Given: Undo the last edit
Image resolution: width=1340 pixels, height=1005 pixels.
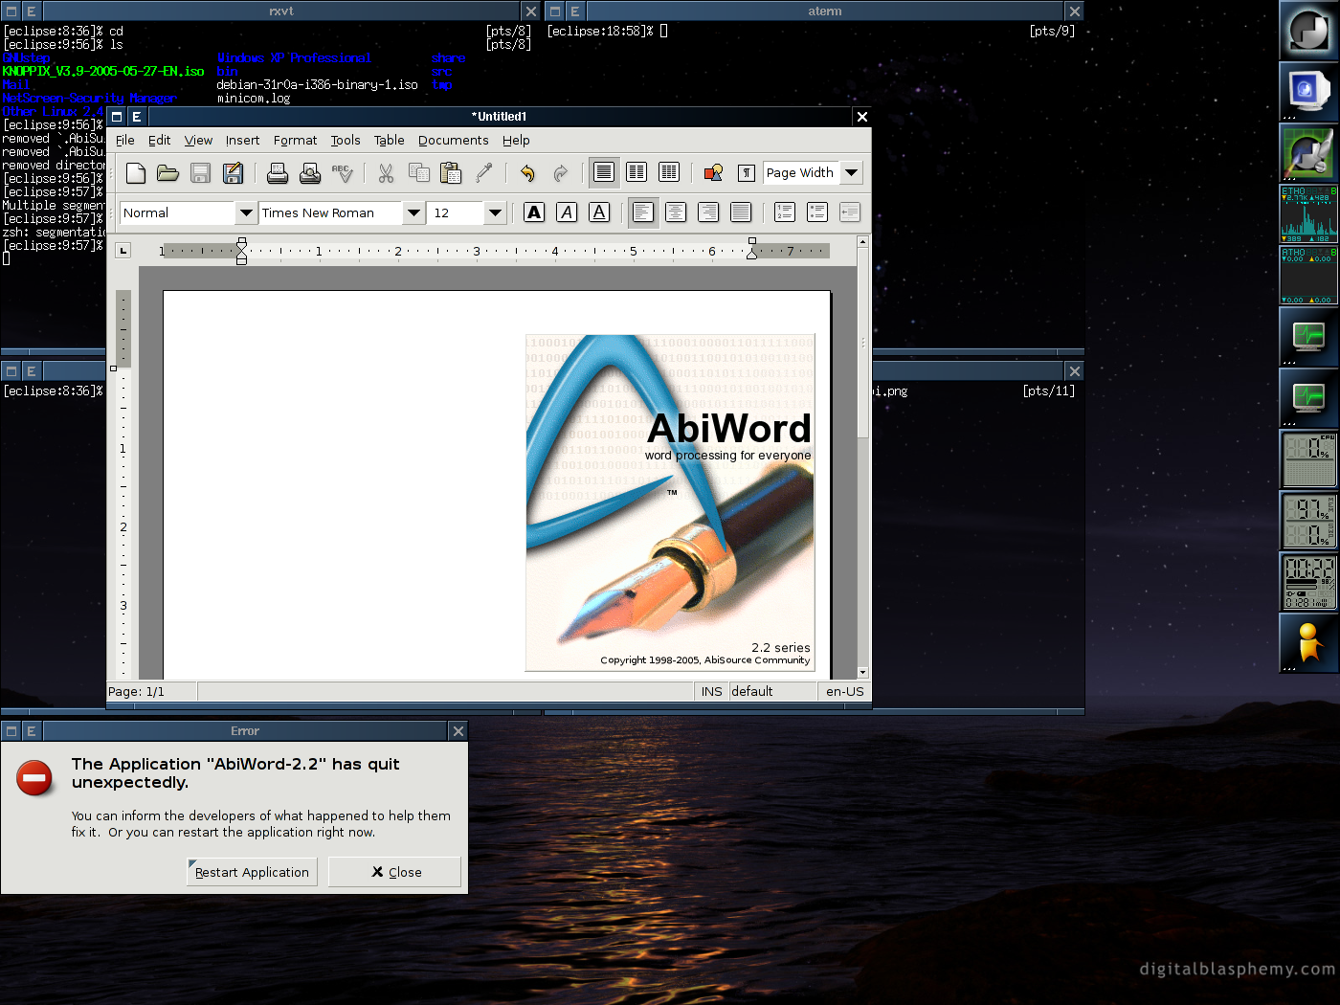Looking at the screenshot, I should coord(527,173).
